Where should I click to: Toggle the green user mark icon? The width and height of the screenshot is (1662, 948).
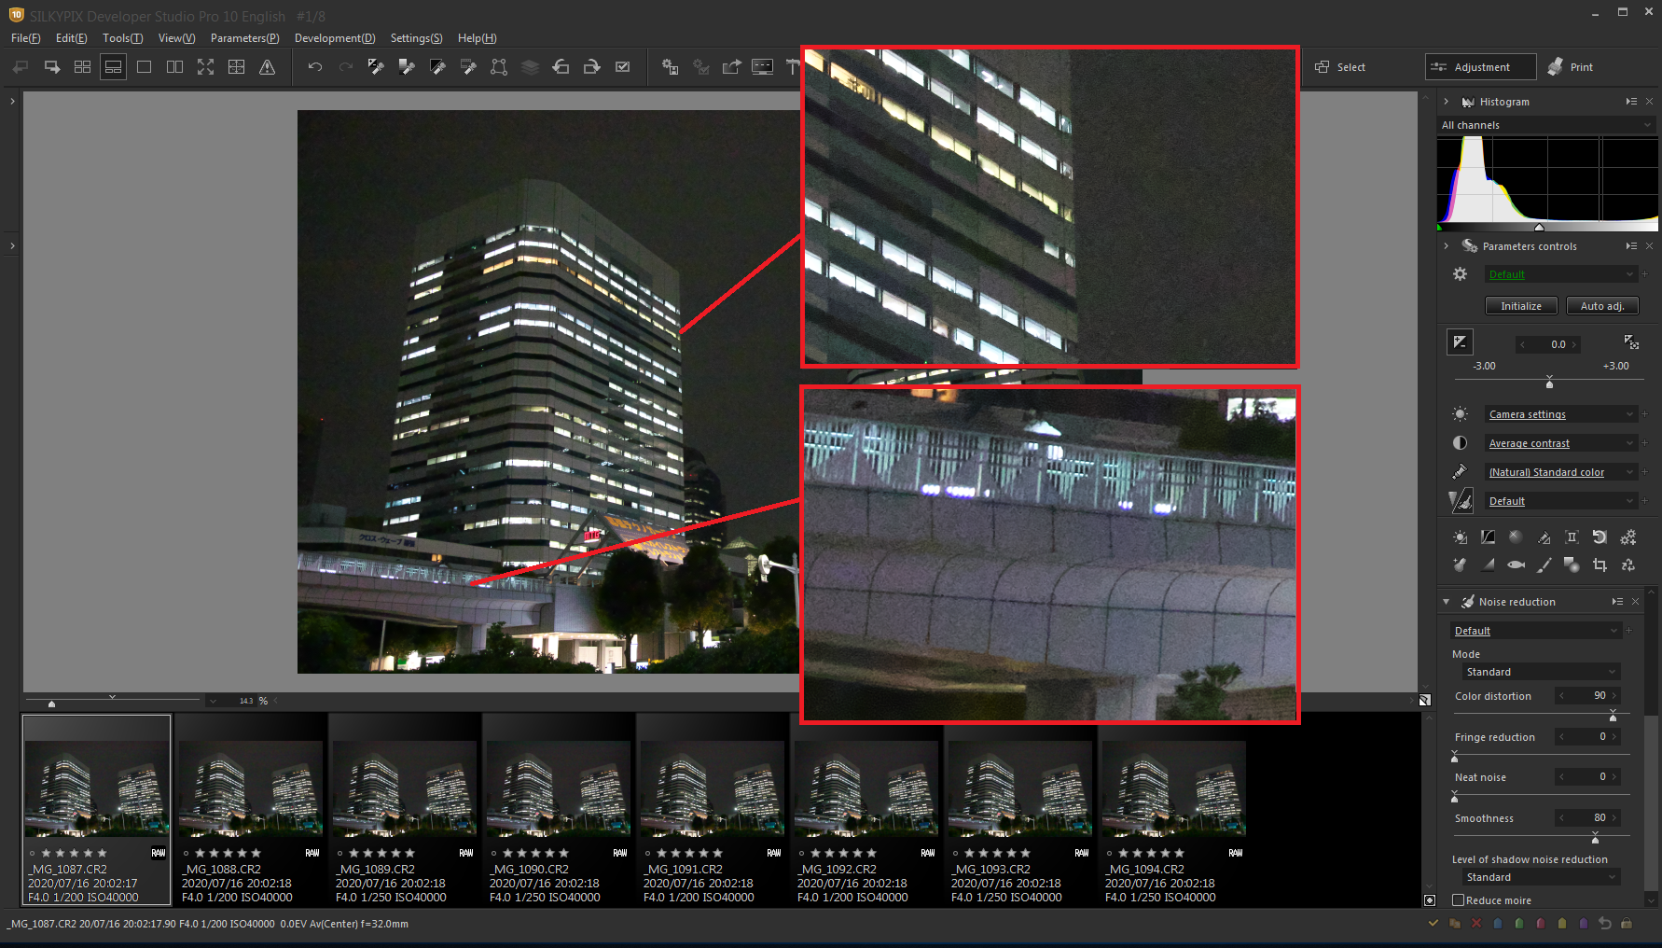1518,924
